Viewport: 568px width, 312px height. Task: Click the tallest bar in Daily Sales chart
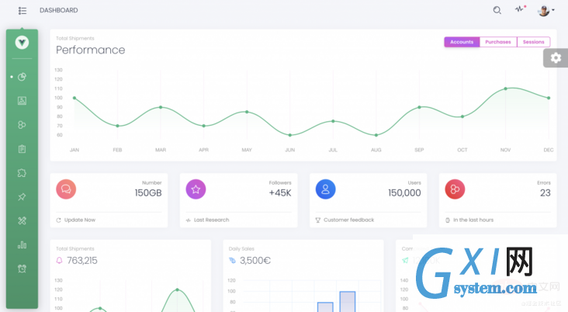point(348,301)
